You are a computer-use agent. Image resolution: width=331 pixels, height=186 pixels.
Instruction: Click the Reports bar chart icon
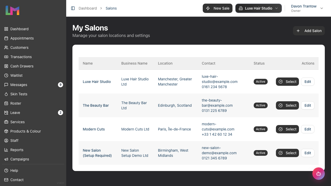click(6, 150)
